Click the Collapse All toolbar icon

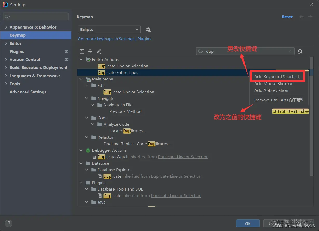coord(90,51)
